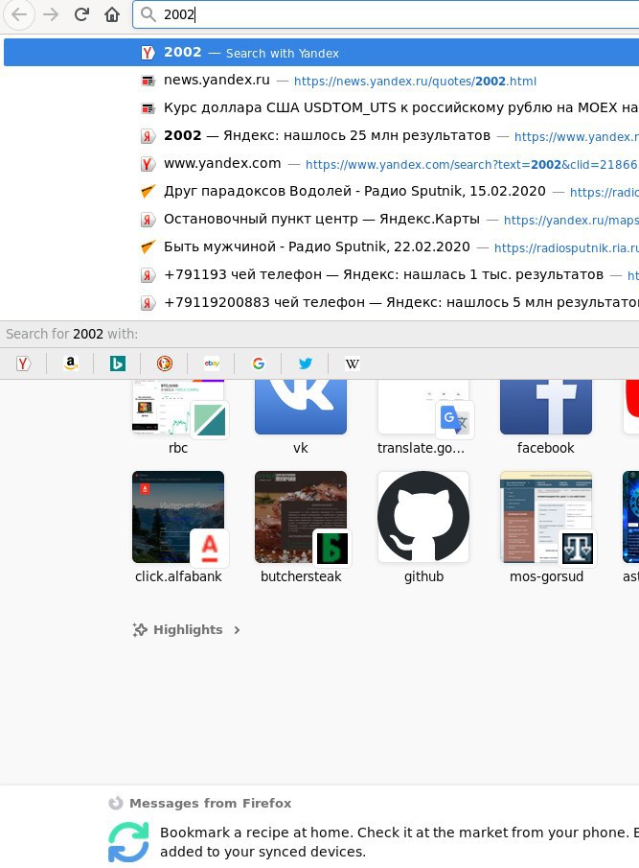Search with the eBay engine icon
Image resolution: width=639 pixels, height=868 pixels.
211,364
